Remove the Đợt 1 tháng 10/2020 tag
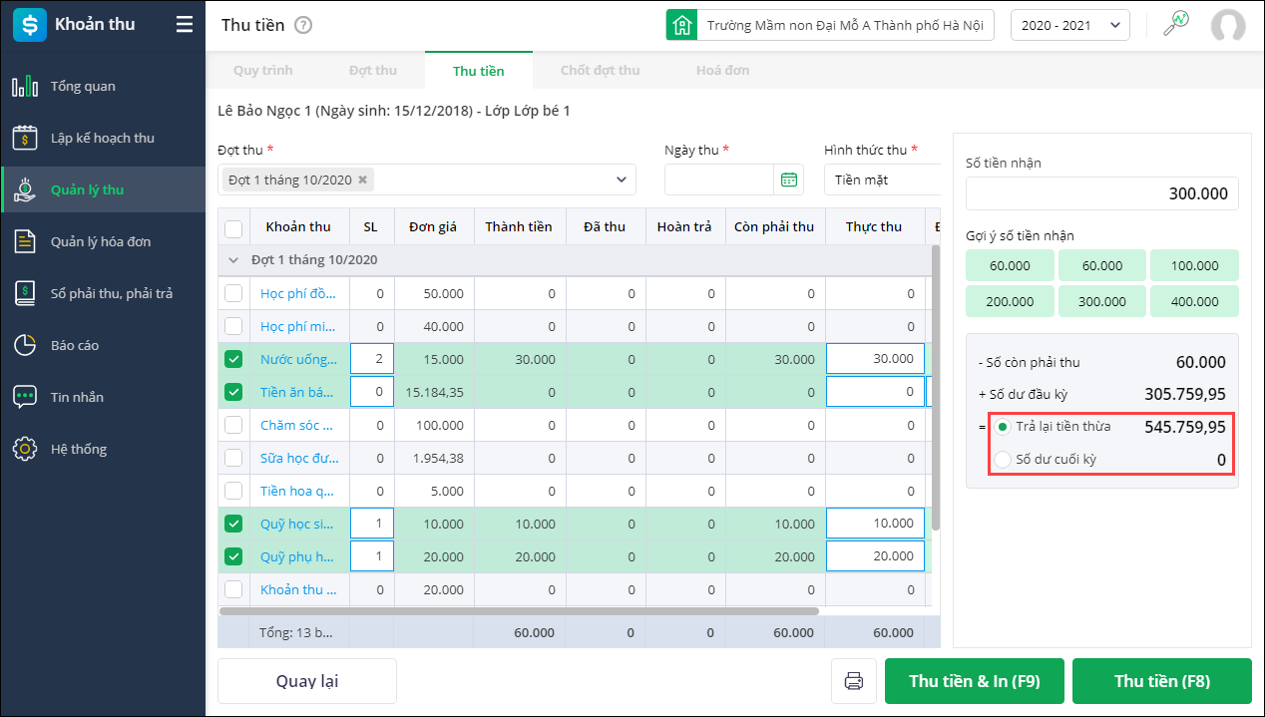Viewport: 1265px width, 717px height. tap(363, 179)
